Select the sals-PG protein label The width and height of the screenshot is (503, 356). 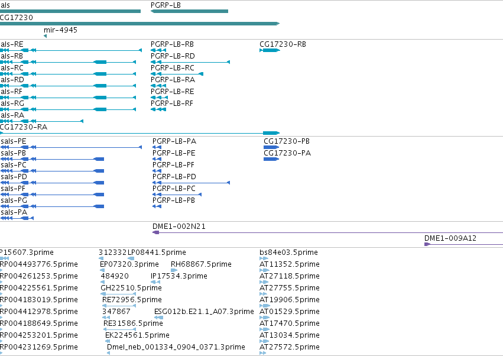click(x=14, y=200)
